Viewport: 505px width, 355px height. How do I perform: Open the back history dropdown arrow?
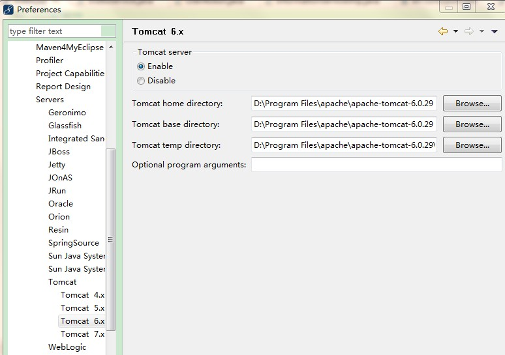click(455, 31)
